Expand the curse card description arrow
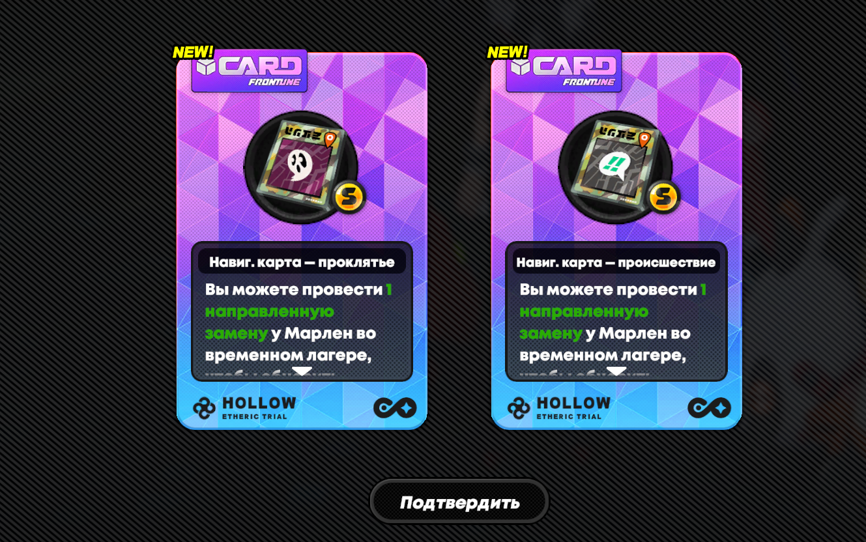 point(302,371)
